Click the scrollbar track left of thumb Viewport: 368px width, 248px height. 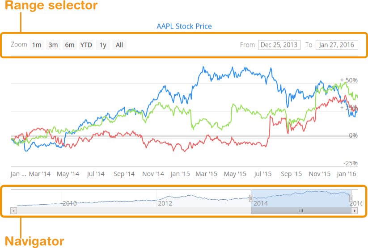tap(134, 210)
